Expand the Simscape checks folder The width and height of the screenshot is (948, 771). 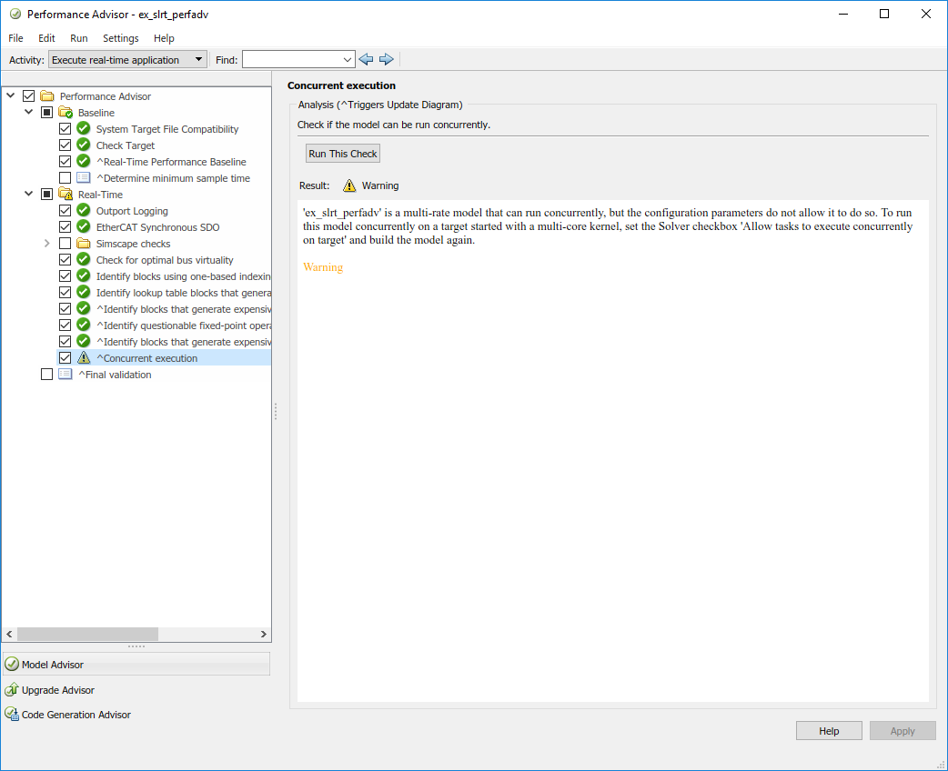click(x=46, y=243)
